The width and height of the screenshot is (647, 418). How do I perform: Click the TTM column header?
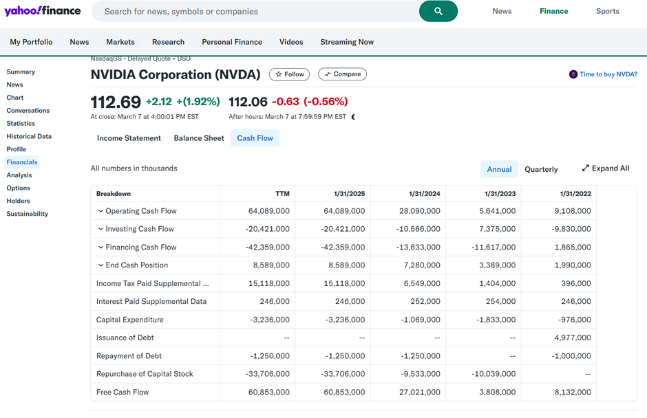(x=283, y=194)
